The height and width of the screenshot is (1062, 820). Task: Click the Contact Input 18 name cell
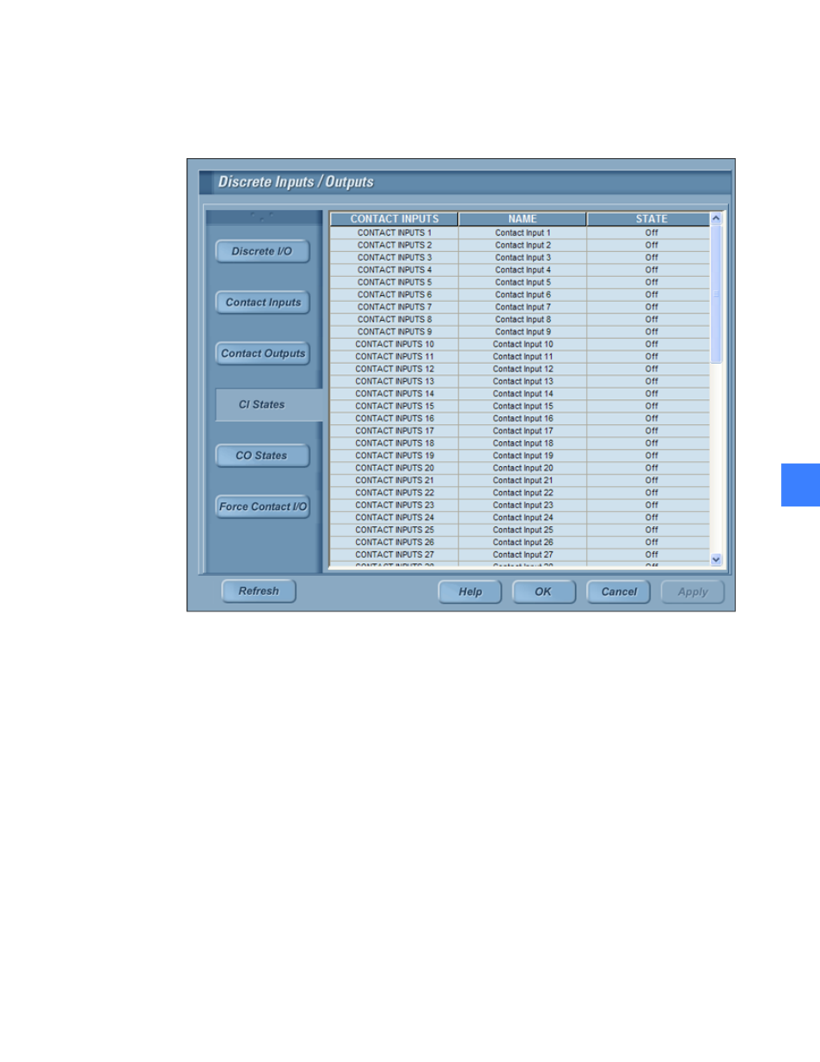click(x=523, y=444)
